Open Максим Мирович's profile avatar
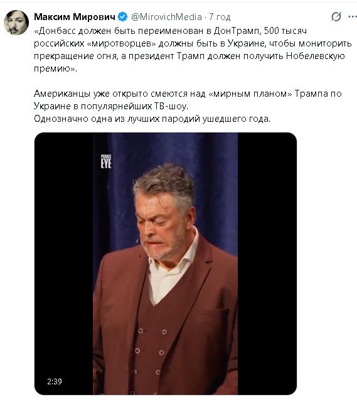357x400 pixels. (16, 23)
